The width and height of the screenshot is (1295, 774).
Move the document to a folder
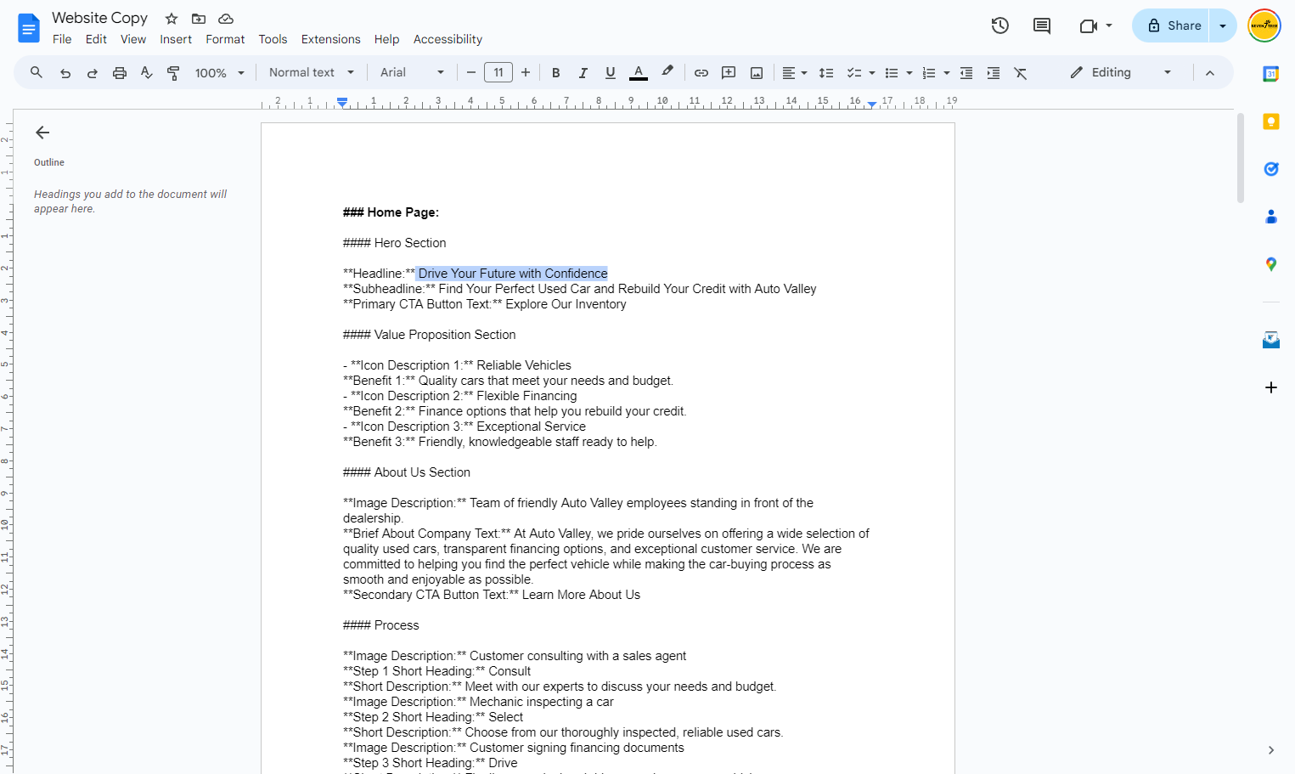(x=199, y=19)
